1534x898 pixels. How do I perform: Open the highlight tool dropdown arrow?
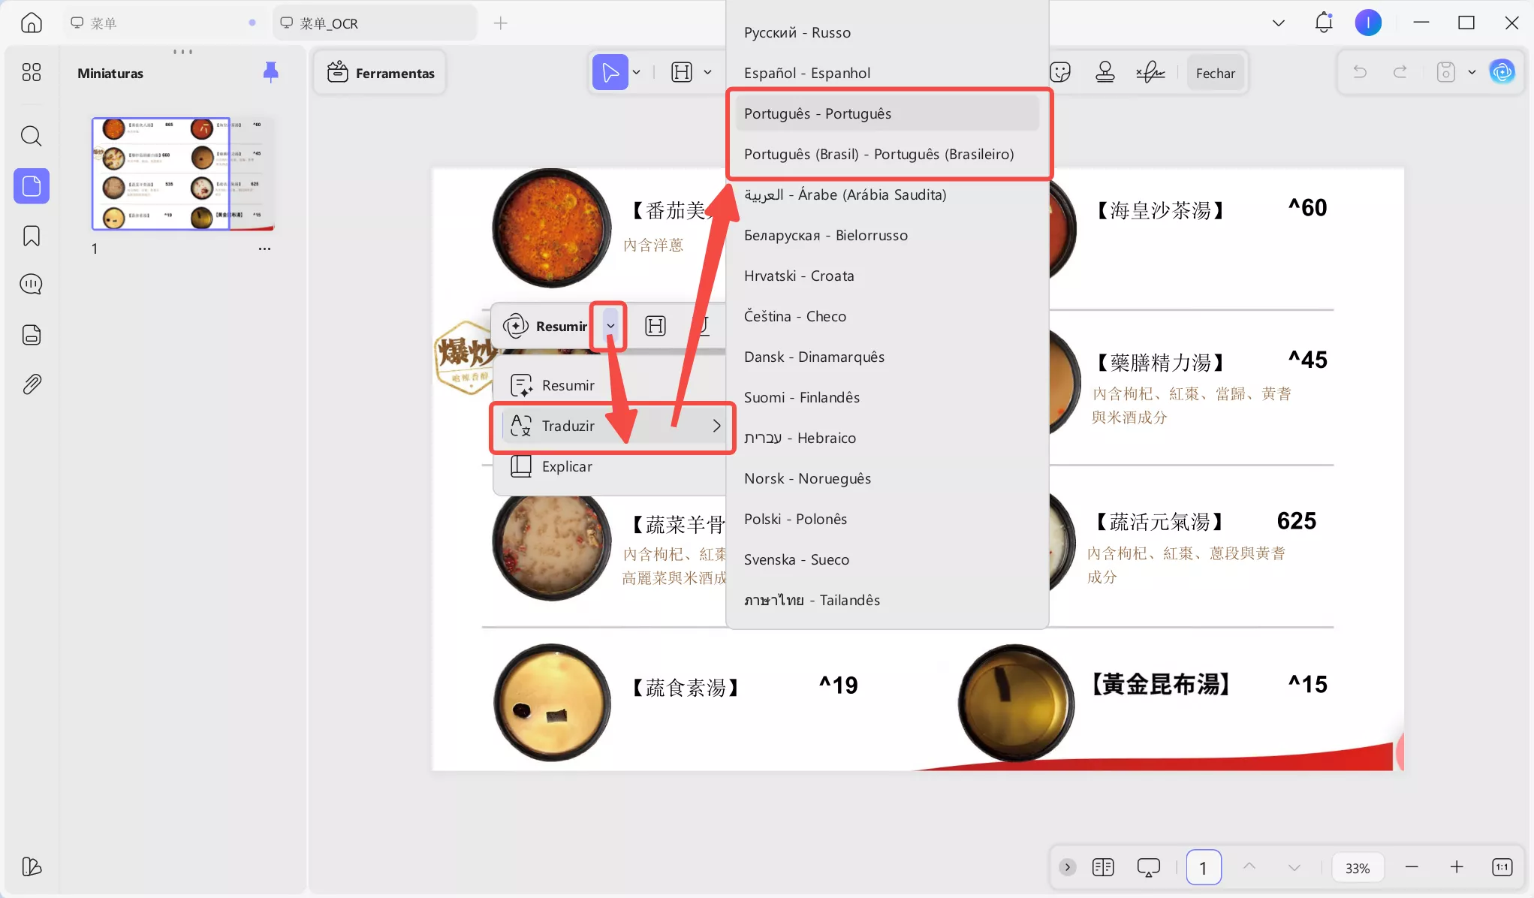(707, 71)
